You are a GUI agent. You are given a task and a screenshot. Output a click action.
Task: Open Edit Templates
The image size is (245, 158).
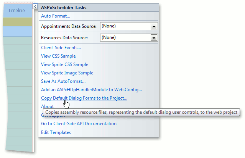click(56, 132)
